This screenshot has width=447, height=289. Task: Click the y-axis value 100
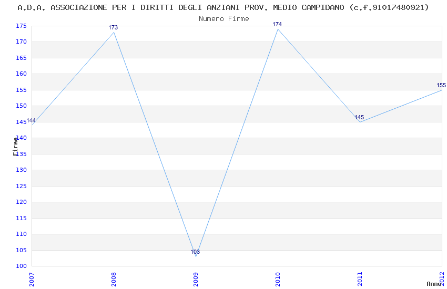click(x=21, y=266)
